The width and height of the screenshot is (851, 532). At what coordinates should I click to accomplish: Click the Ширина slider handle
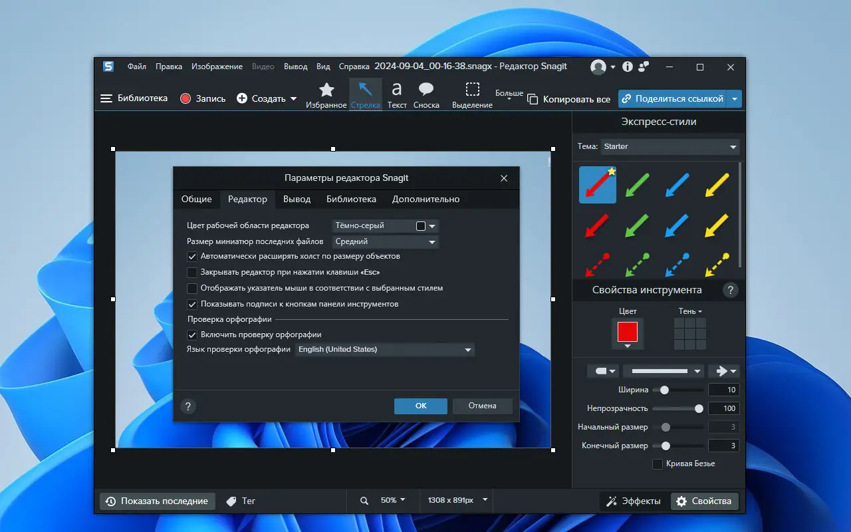(664, 390)
